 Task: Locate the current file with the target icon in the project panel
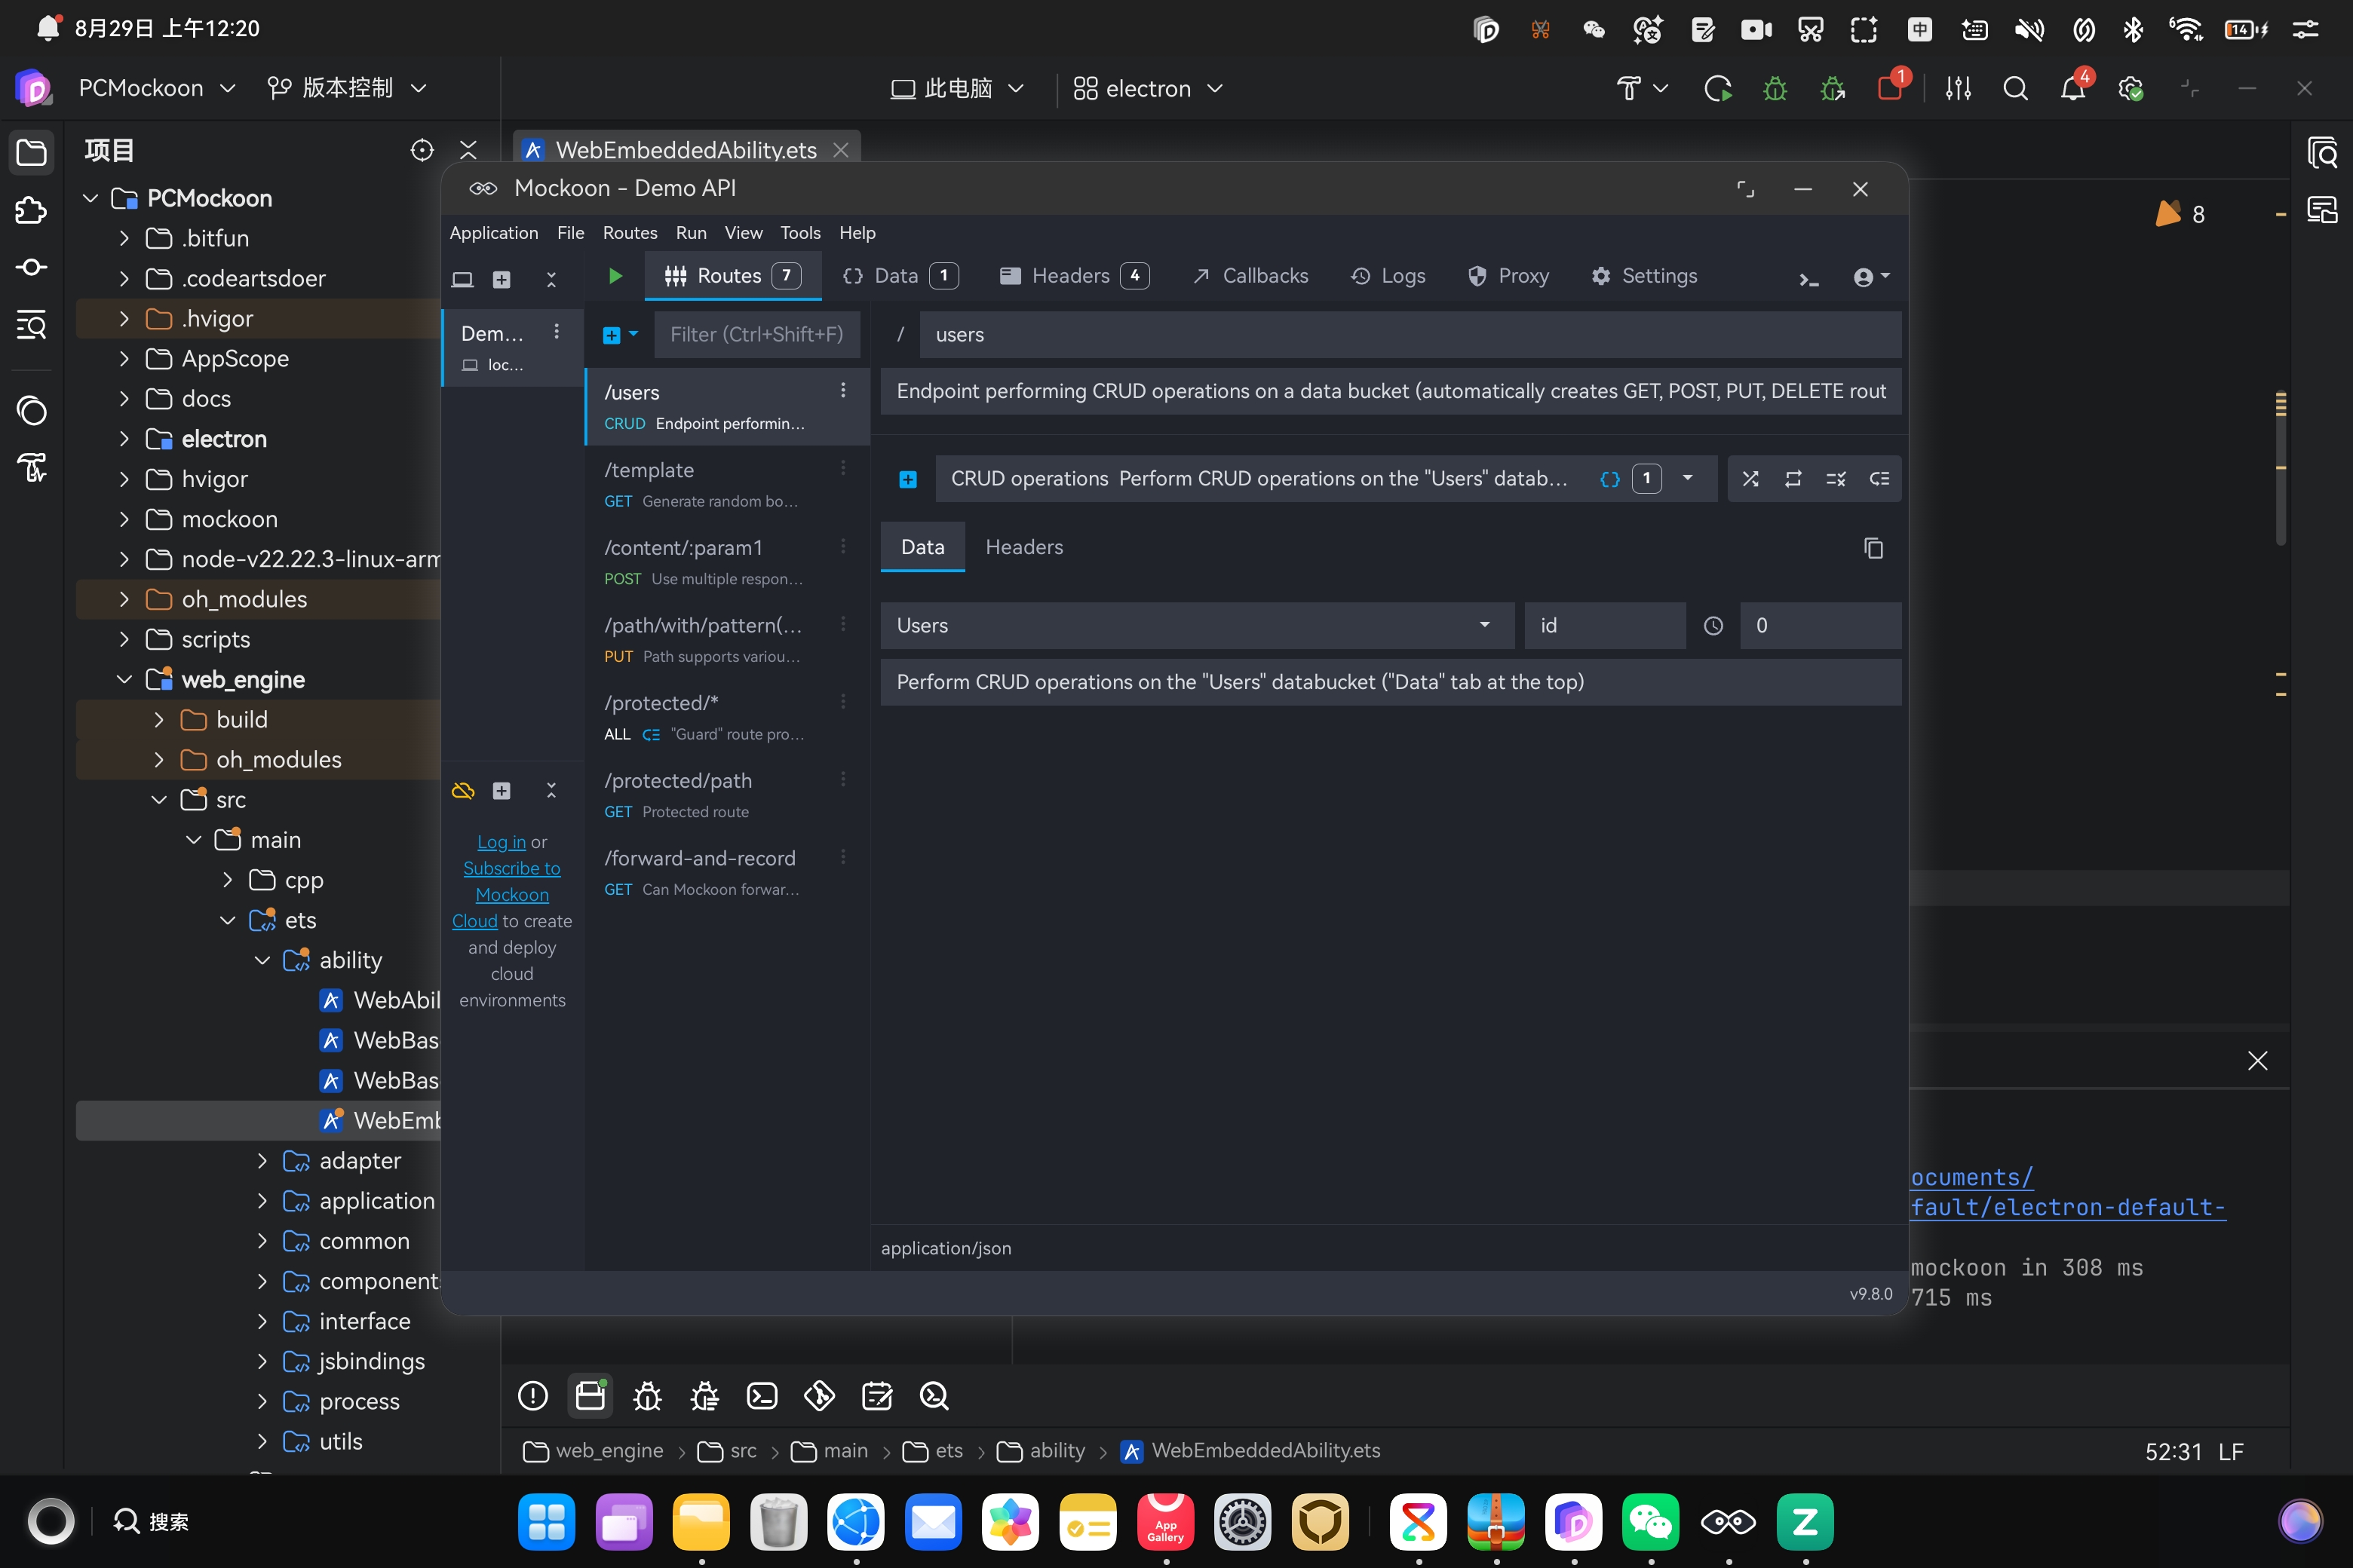422,150
